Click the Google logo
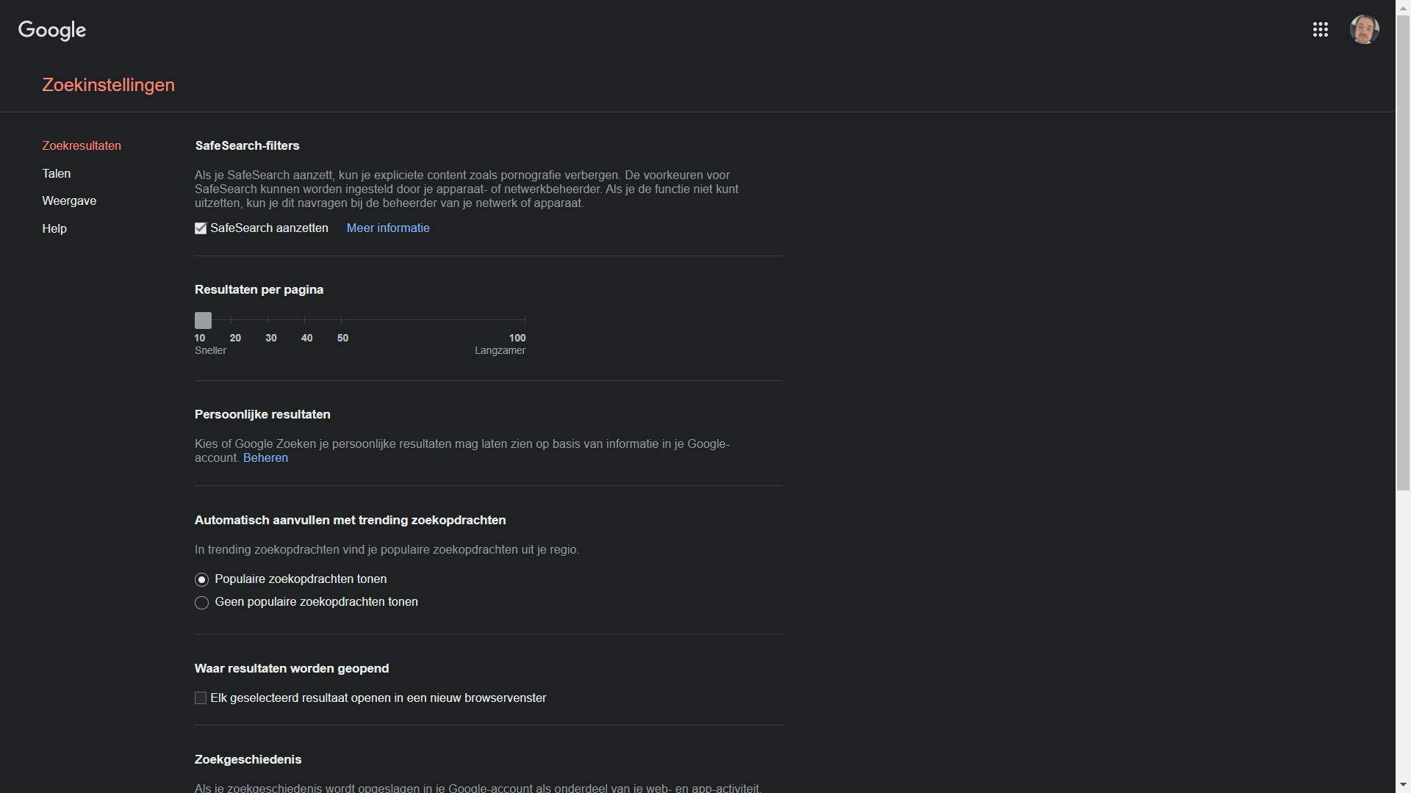Screen dimensions: 1411x793 point(52,30)
